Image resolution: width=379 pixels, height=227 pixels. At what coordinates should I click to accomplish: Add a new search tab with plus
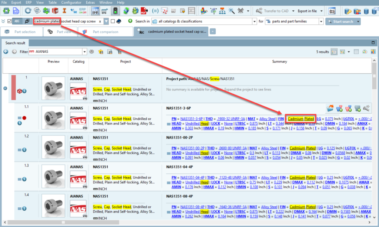coord(213,31)
